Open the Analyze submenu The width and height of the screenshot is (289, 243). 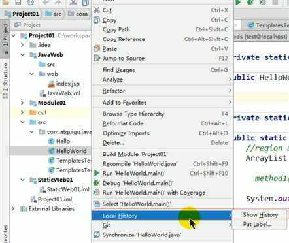(x=163, y=80)
